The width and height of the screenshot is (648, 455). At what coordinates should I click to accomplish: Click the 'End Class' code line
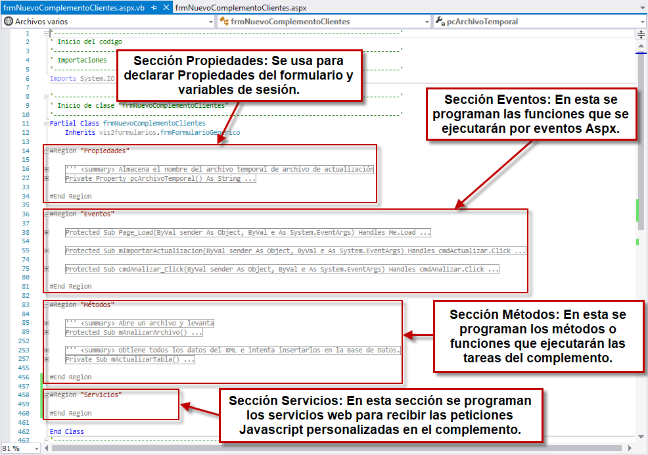[66, 431]
